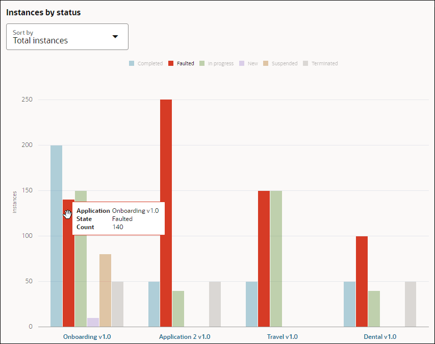This screenshot has height=344, width=435.
Task: Click the Travel v1.0 axis label
Action: 282,337
